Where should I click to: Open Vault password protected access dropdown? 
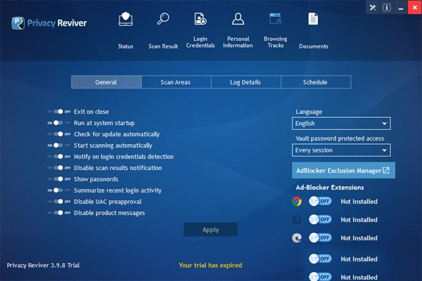pyautogui.click(x=341, y=150)
